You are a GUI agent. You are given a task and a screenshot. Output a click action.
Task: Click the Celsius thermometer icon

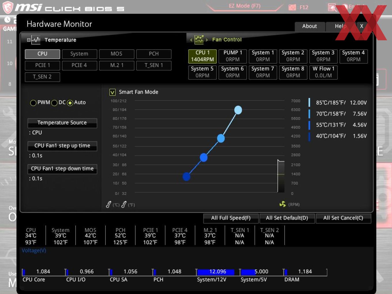pyautogui.click(x=108, y=205)
